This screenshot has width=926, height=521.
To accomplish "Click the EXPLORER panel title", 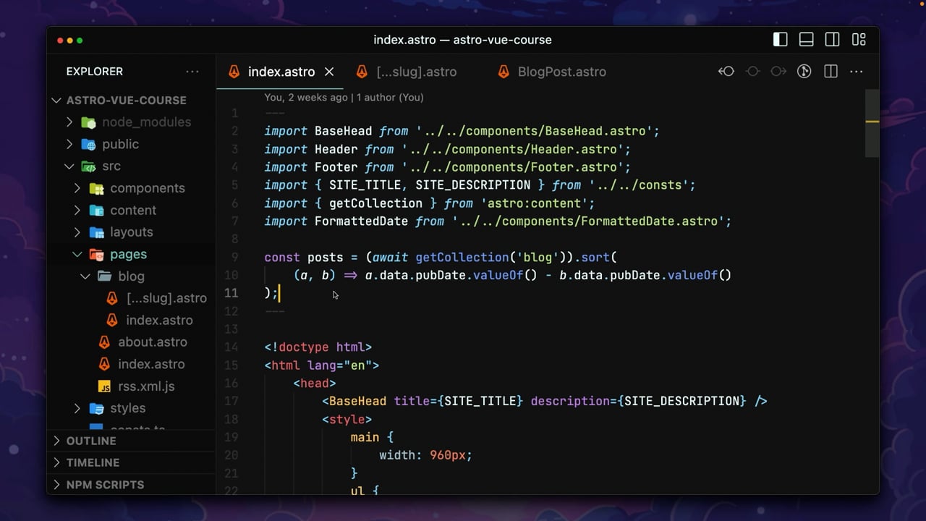I will [x=94, y=72].
